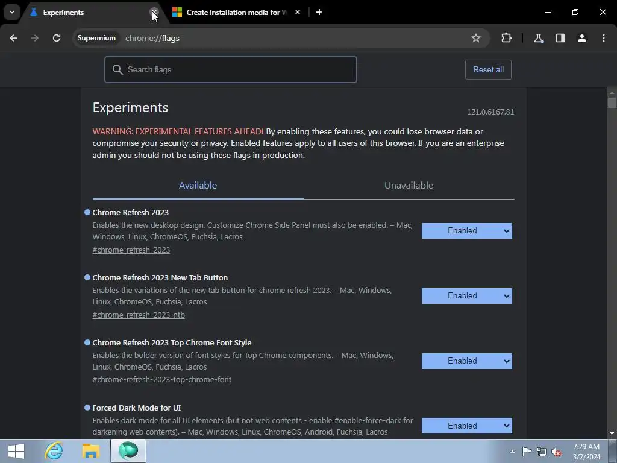
Task: Show hidden tray icons arrow
Action: coord(512,452)
